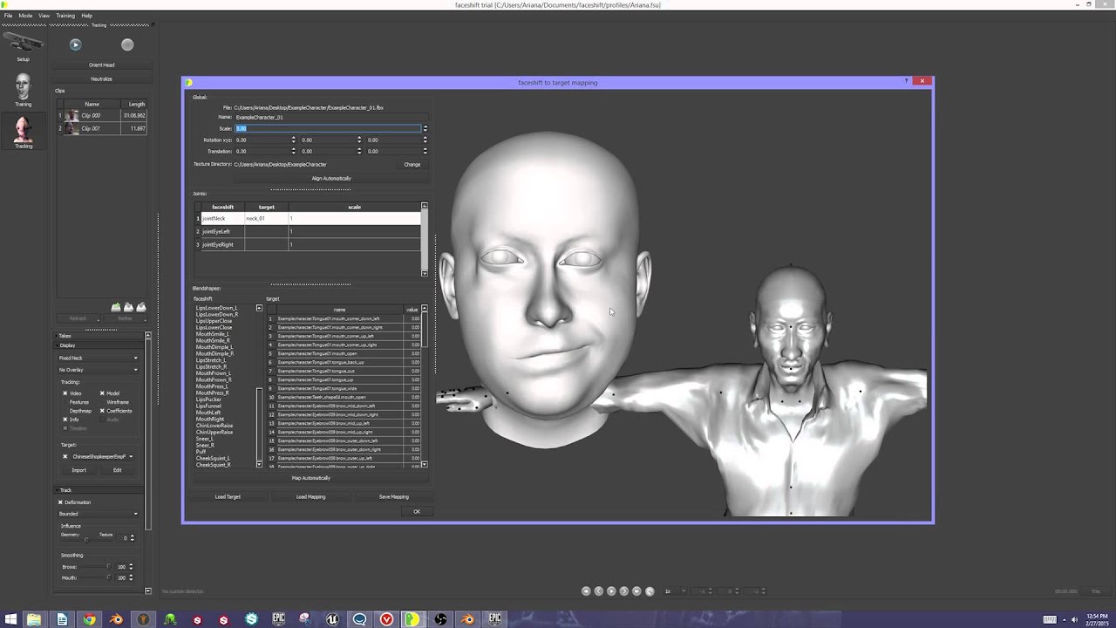This screenshot has height=628, width=1116.
Task: Open first Blender icon in taskbar
Action: coord(116,619)
